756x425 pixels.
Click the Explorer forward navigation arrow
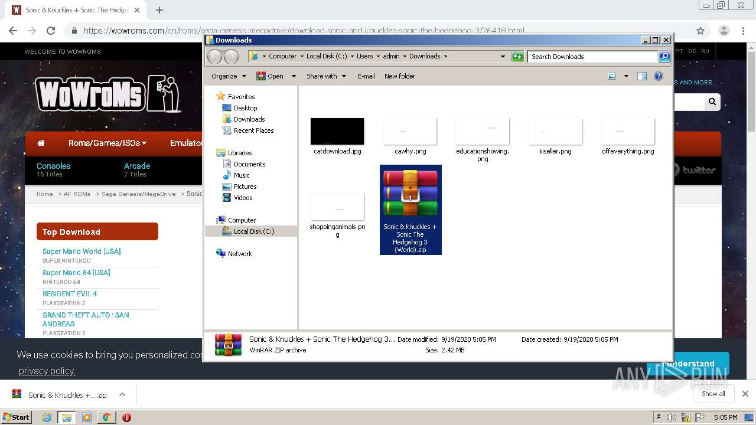(x=231, y=57)
